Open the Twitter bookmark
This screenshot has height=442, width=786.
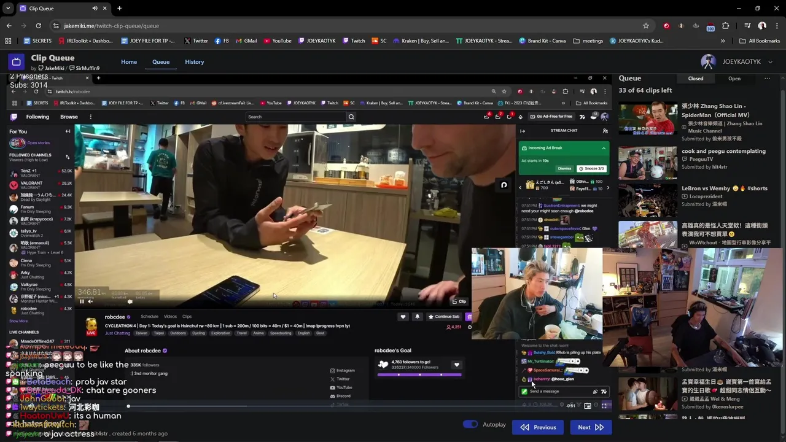coord(196,41)
